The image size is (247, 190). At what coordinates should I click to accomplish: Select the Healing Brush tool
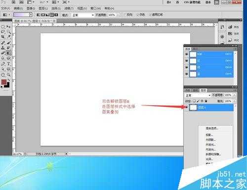click(3, 43)
